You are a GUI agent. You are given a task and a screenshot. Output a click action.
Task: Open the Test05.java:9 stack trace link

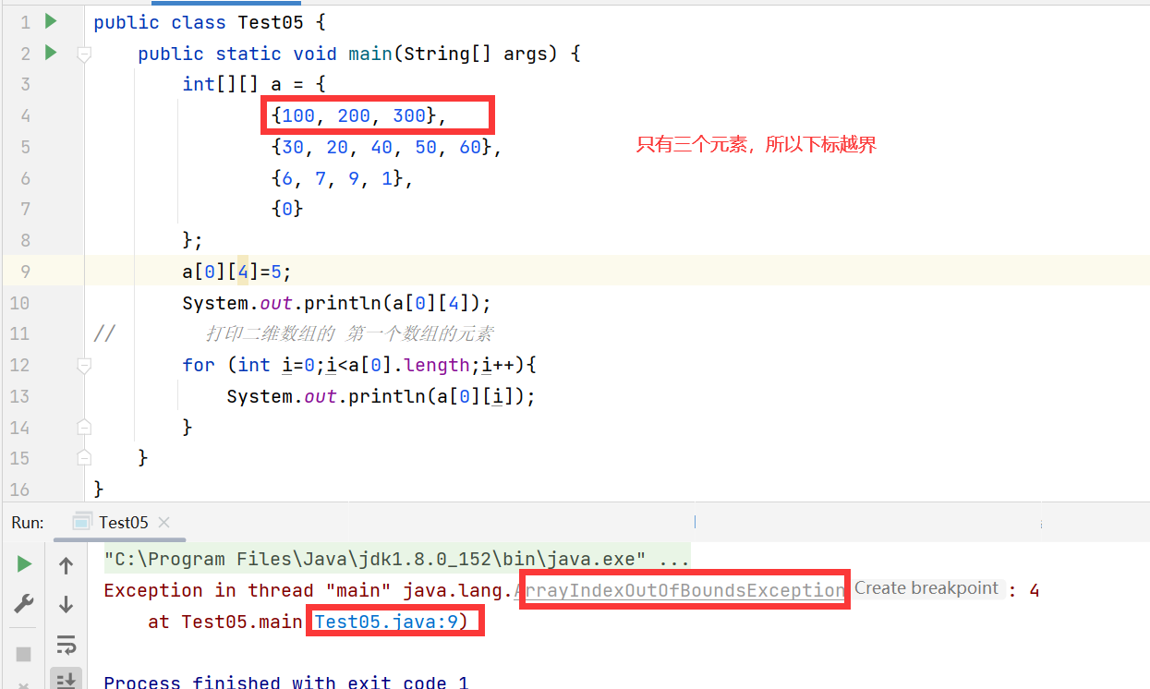coord(386,622)
